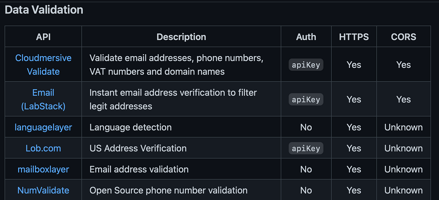439x200 pixels.
Task: Click the Unknown CORS value for languagelayer
Action: [404, 127]
